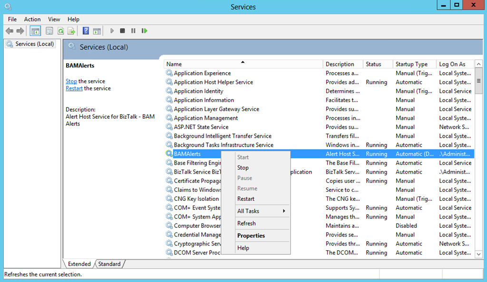The height and width of the screenshot is (282, 487).
Task: Click the Show/Hide Console Tree toolbar icon
Action: tap(35, 31)
